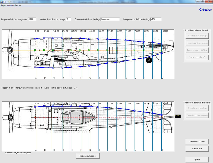Click the "Nom générique du fichier fuselage" label
Image resolution: width=213 pixels, height=163 pixels.
tap(136, 19)
